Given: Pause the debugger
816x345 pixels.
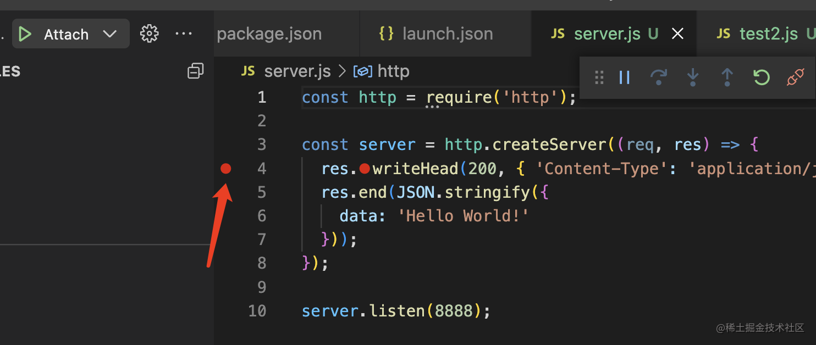Looking at the screenshot, I should [x=624, y=77].
